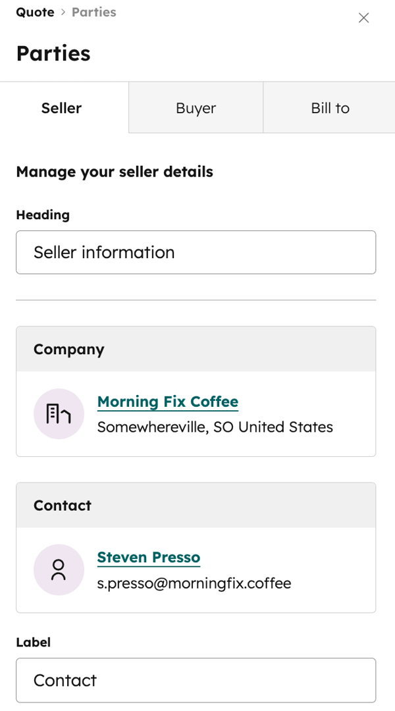Focus the Seller information heading field
Viewport: 395px width, 711px height.
tap(196, 252)
